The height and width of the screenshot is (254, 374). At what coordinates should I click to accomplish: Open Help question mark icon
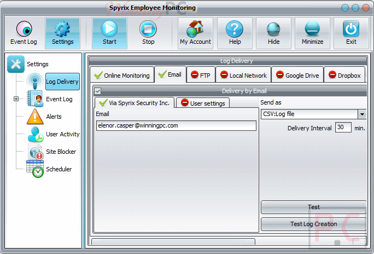click(235, 29)
